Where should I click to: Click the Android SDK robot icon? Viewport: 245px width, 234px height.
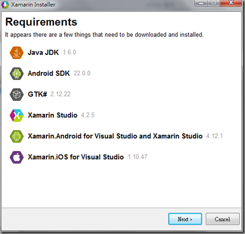pos(17,74)
